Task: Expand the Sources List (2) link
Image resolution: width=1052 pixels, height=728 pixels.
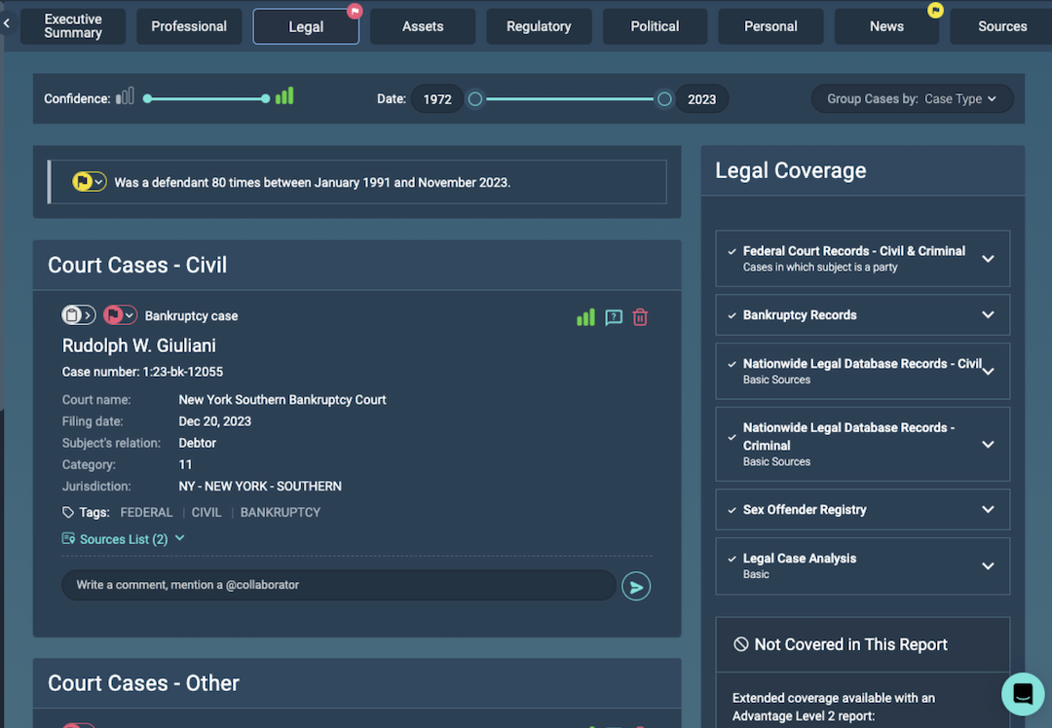Action: (124, 539)
